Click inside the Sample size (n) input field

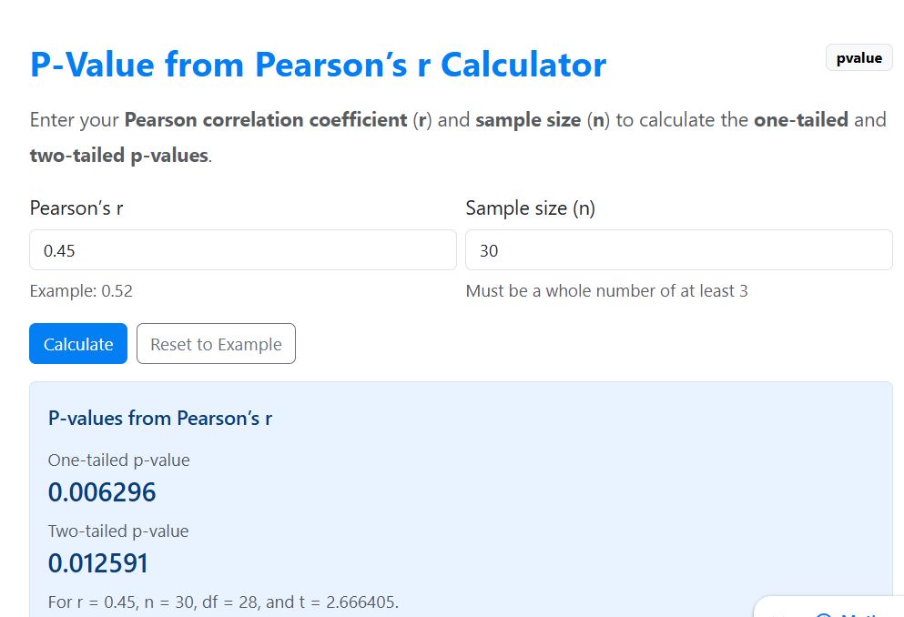(678, 249)
